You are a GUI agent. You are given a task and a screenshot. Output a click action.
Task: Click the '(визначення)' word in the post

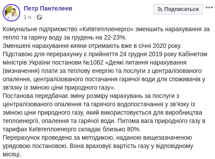21,71
